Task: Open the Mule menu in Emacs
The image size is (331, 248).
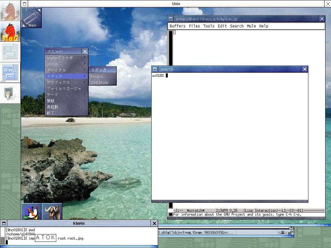Action: click(251, 26)
